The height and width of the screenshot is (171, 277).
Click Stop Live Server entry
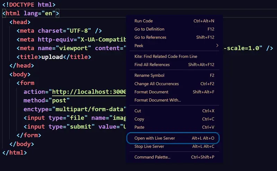coord(149,147)
